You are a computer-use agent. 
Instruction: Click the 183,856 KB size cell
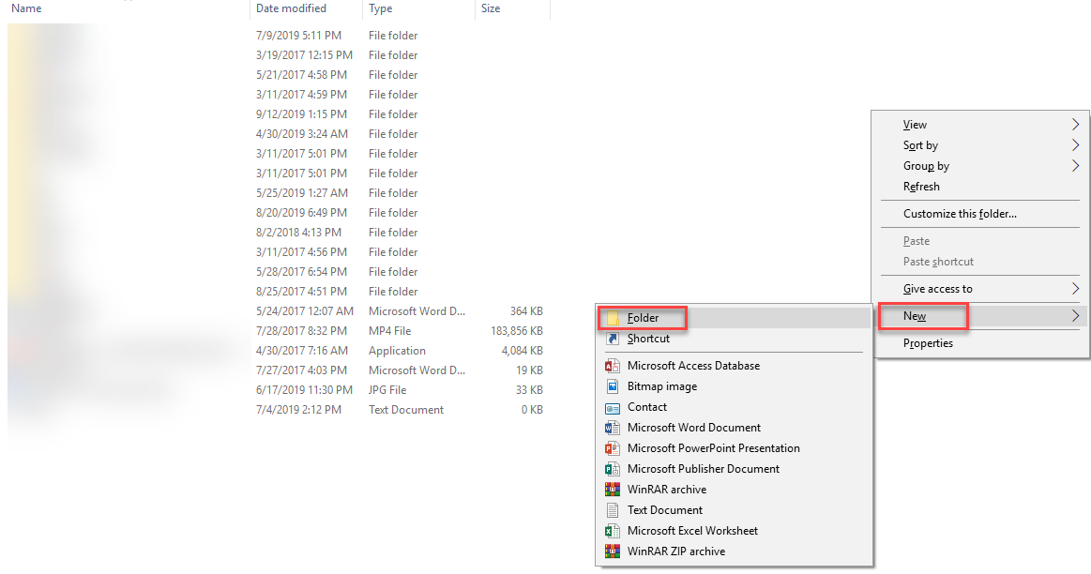517,331
